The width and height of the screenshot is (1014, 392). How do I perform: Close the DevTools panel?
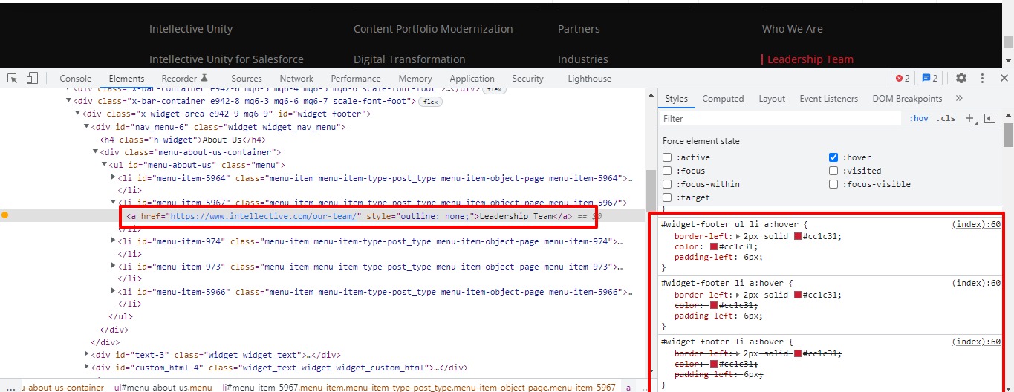(1004, 78)
